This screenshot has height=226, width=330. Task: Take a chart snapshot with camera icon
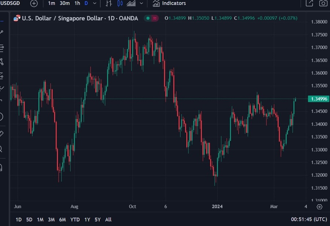pyautogui.click(x=323, y=3)
